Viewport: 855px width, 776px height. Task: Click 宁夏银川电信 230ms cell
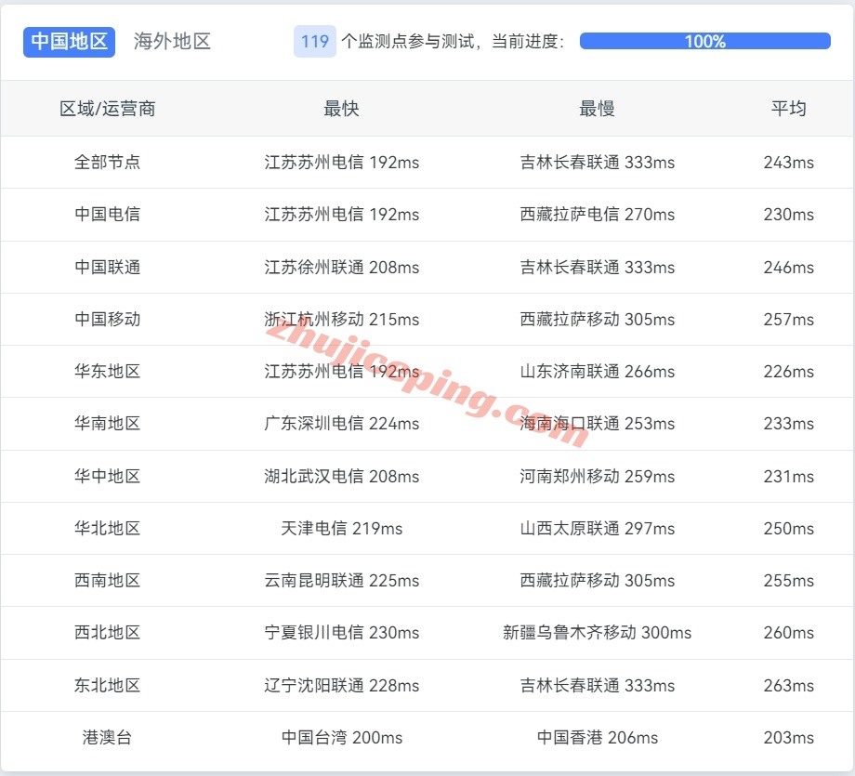tap(341, 633)
